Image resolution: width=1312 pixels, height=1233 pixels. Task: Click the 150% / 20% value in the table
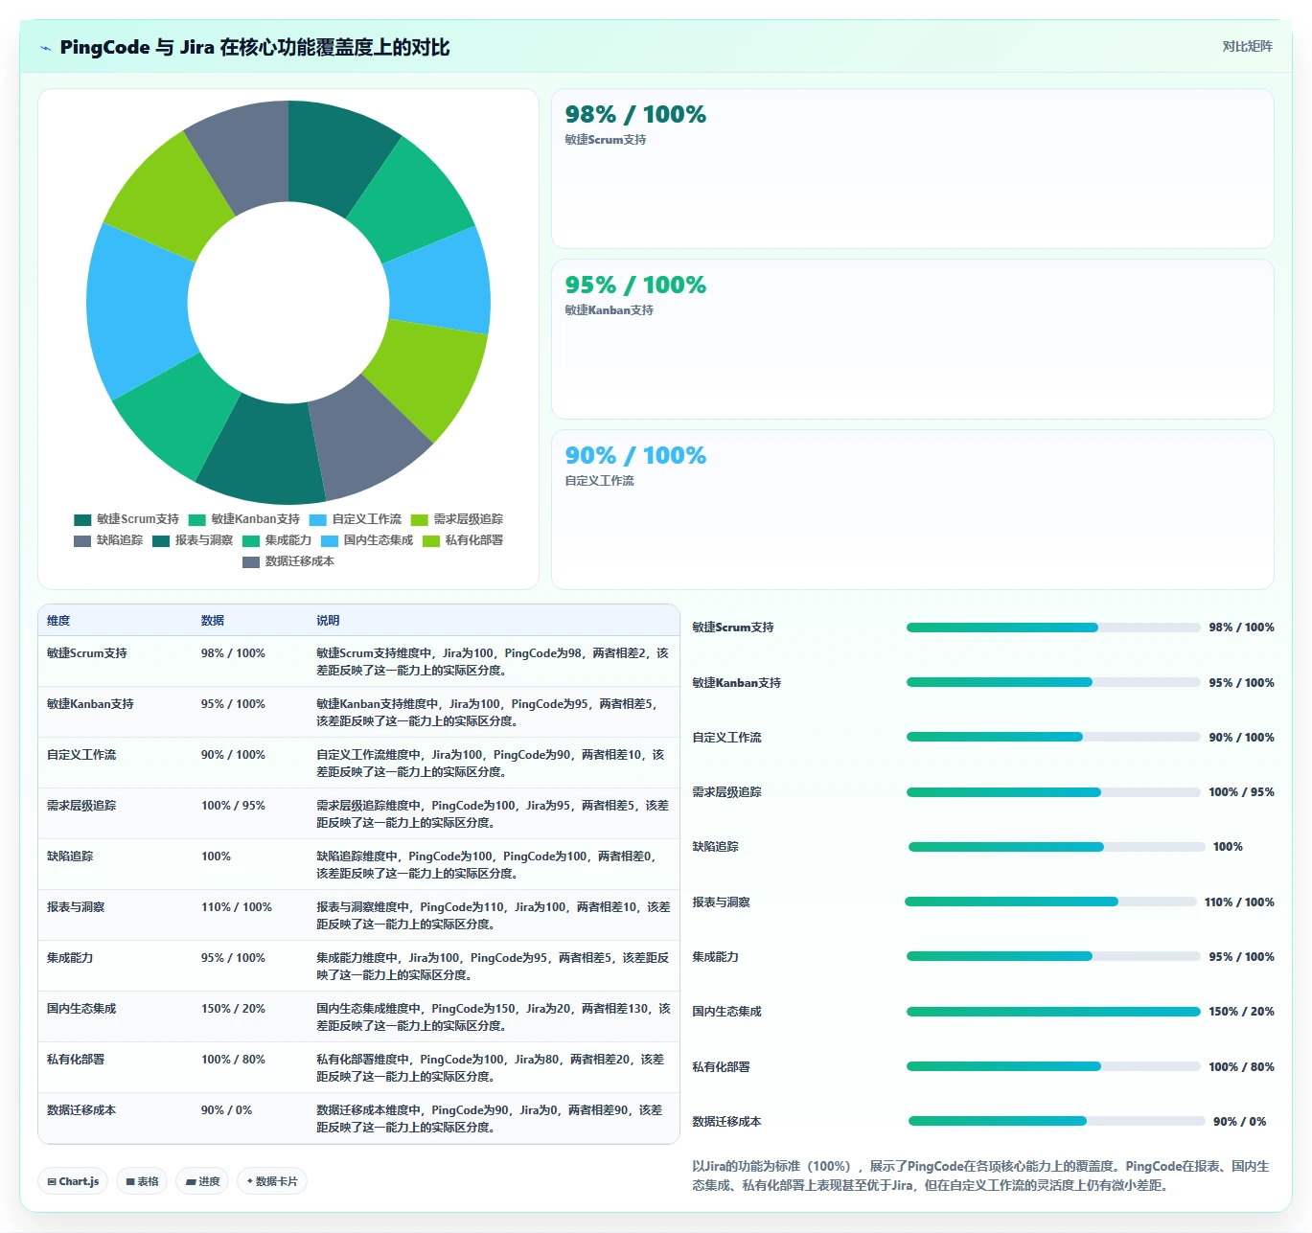coord(233,1009)
